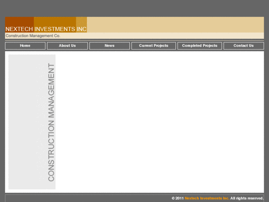269x202 pixels.
Task: Click the Nextech Investments Inc. footer link
Action: tap(207, 198)
